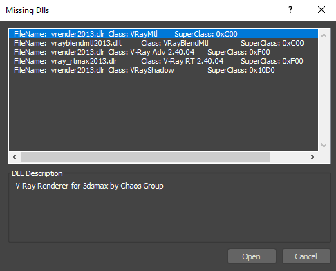Click the list scroll down arrow

coord(324,146)
